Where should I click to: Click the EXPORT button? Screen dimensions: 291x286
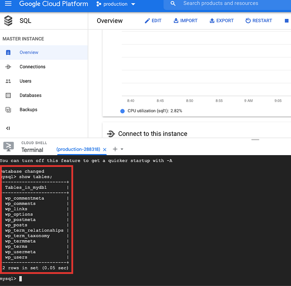pos(222,21)
